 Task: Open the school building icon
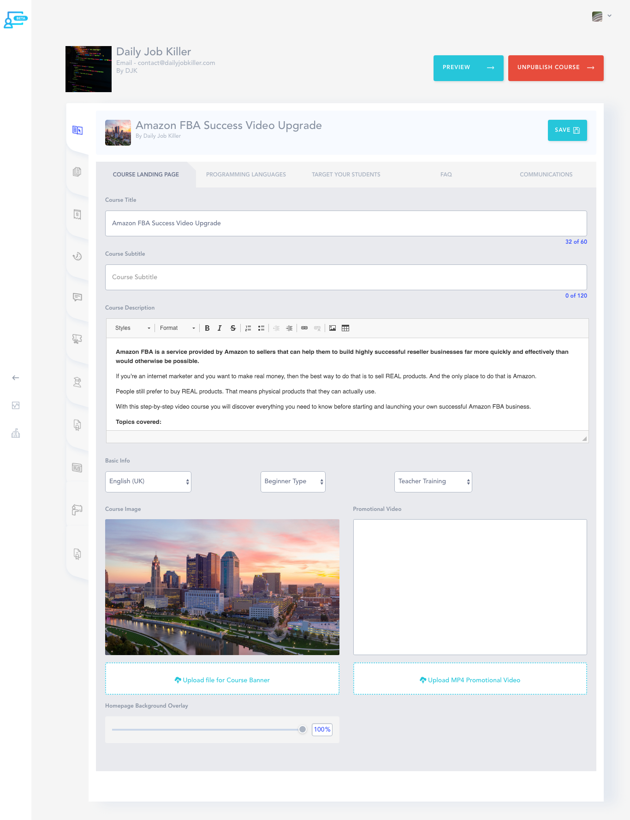pyautogui.click(x=16, y=433)
